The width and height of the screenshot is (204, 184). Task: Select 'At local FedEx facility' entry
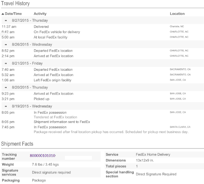tap(51, 37)
